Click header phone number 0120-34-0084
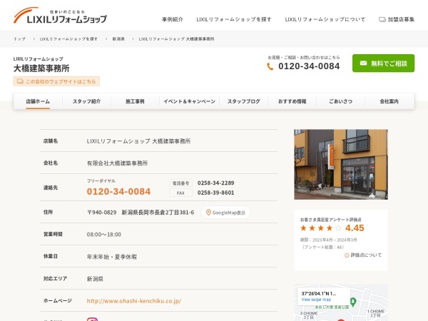428x321 pixels. [x=309, y=66]
